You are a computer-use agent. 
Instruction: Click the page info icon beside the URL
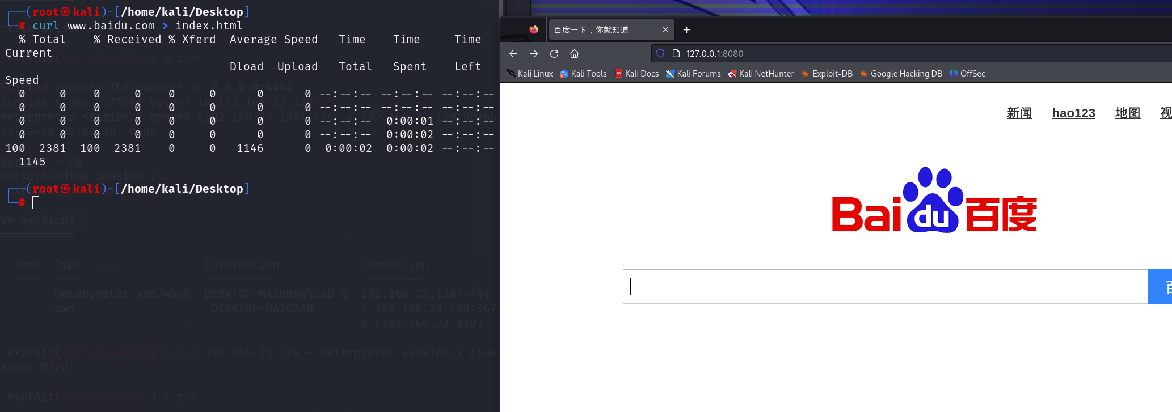tap(676, 53)
